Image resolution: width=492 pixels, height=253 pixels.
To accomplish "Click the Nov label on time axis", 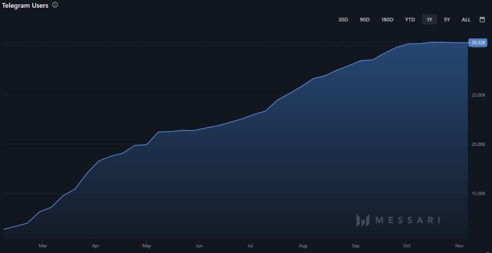I will coord(460,246).
